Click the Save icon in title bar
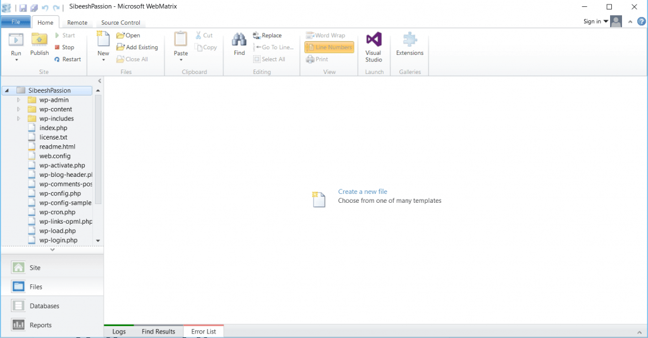 [x=23, y=8]
